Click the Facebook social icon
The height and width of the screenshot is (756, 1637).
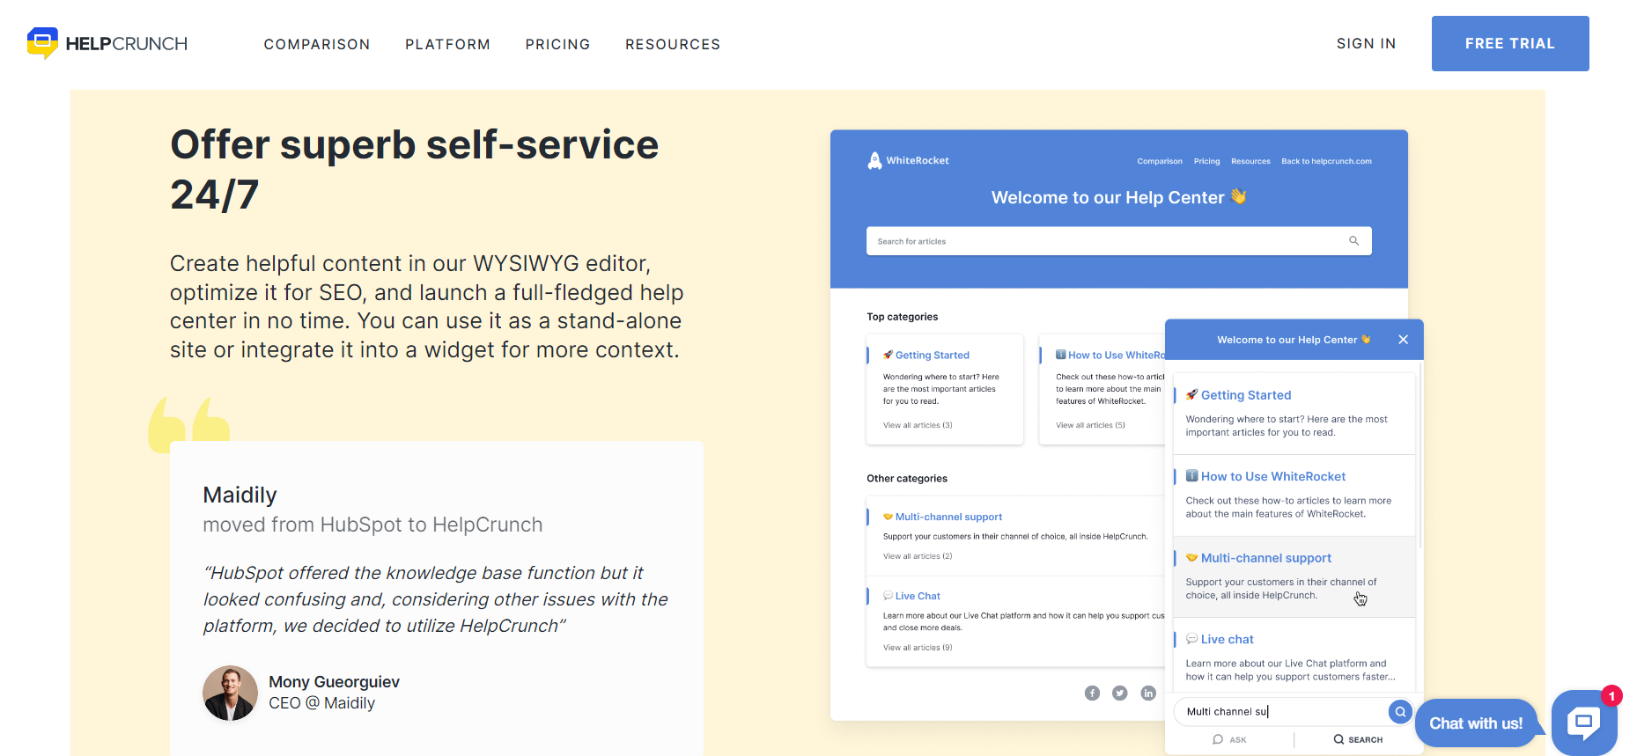tap(1092, 693)
